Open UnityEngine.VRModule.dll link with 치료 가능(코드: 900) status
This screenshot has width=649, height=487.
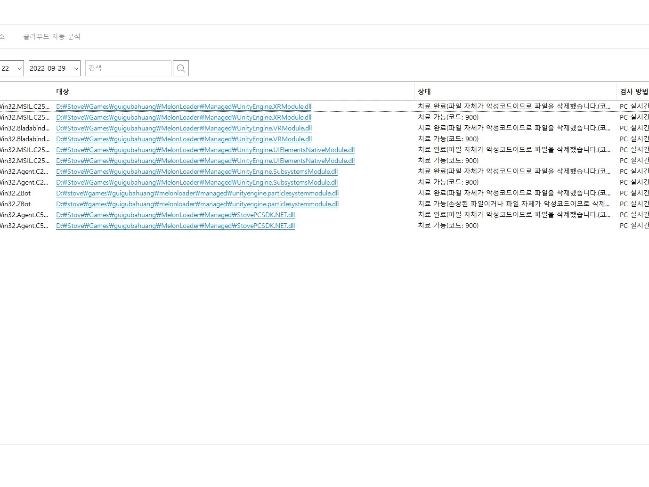184,139
